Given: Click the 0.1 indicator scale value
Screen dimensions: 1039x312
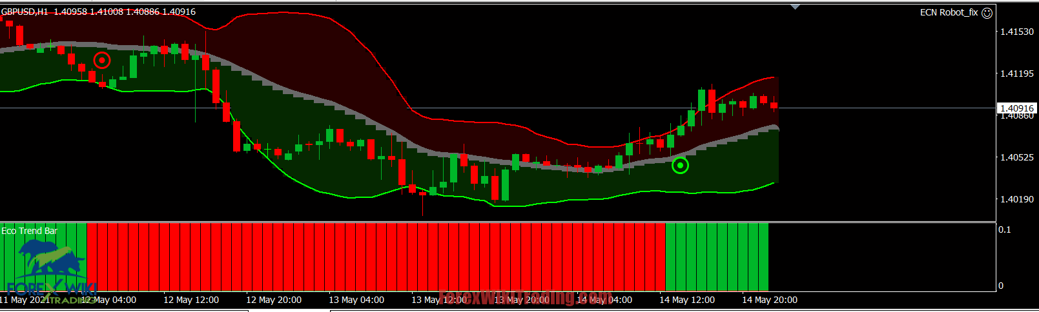Looking at the screenshot, I should tap(1005, 229).
